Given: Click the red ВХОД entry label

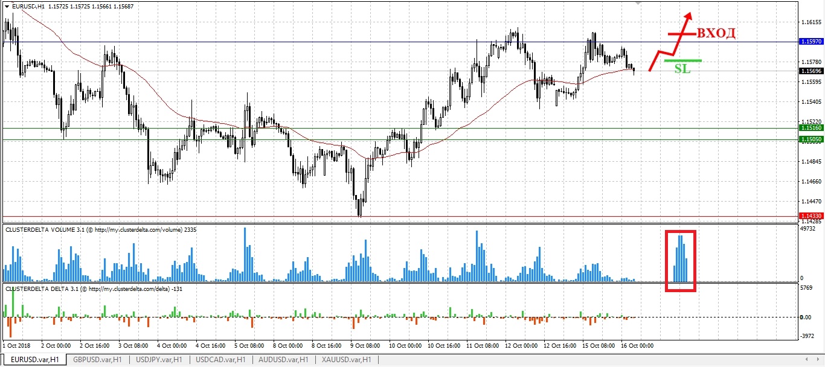Looking at the screenshot, I should pyautogui.click(x=716, y=33).
